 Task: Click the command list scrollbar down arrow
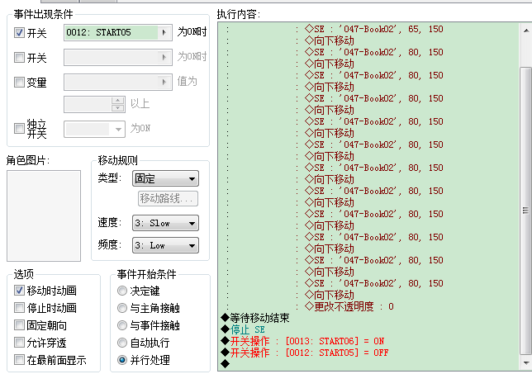(526, 362)
